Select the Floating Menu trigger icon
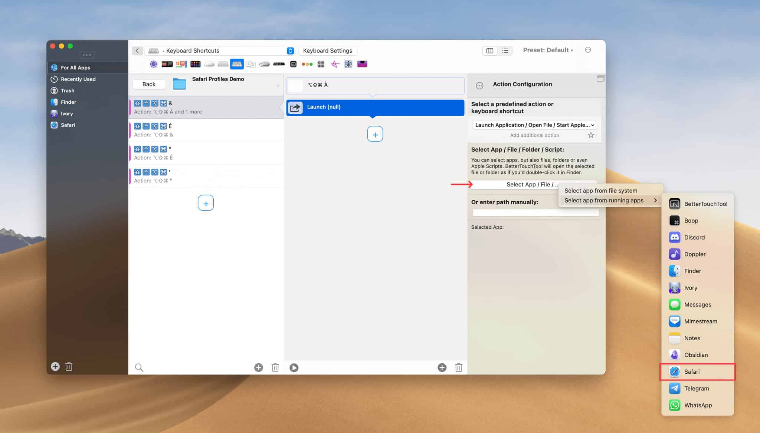Screen dimensions: 760x433 point(181,64)
